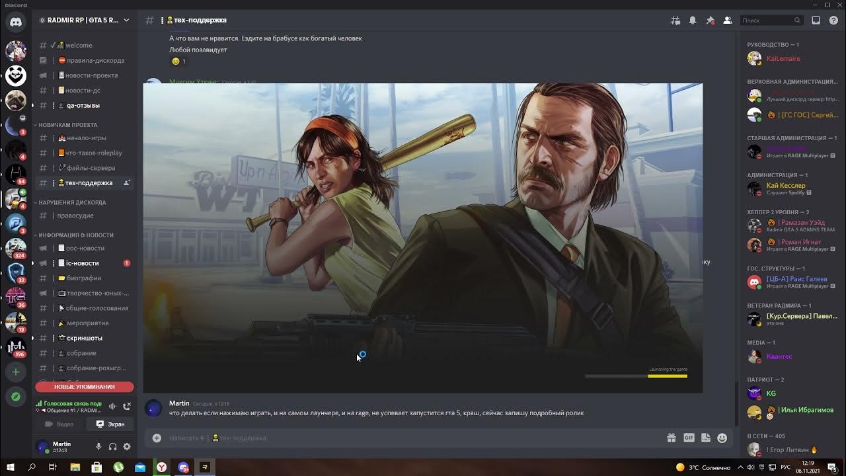Screen dimensions: 846x476
Task: Open the правосудие channel
Action: [x=85, y=216]
